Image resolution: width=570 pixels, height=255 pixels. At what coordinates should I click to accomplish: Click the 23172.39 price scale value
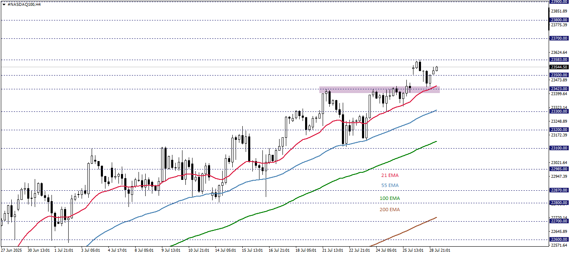(560, 135)
